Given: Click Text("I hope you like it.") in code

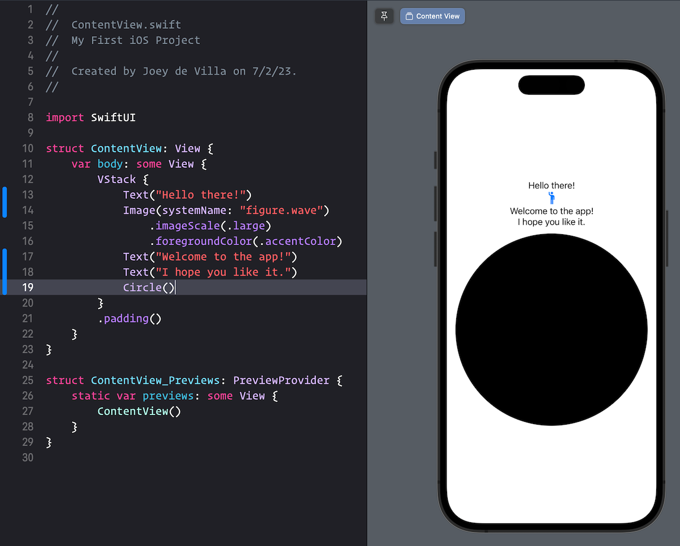Looking at the screenshot, I should point(210,272).
